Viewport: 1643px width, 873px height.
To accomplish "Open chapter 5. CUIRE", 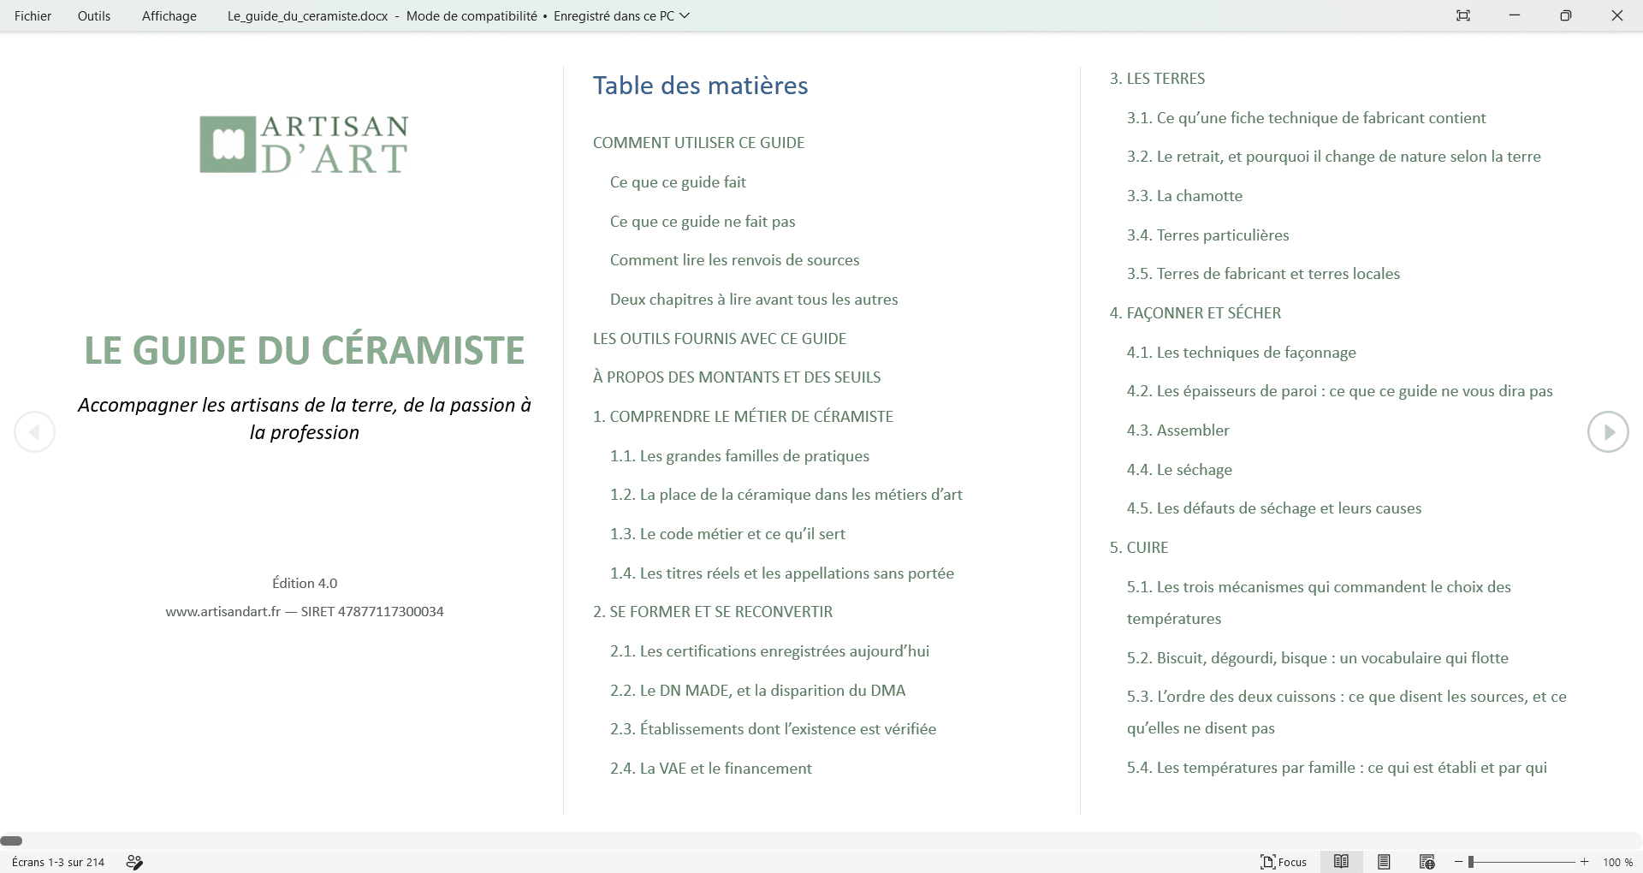I will click(x=1139, y=548).
